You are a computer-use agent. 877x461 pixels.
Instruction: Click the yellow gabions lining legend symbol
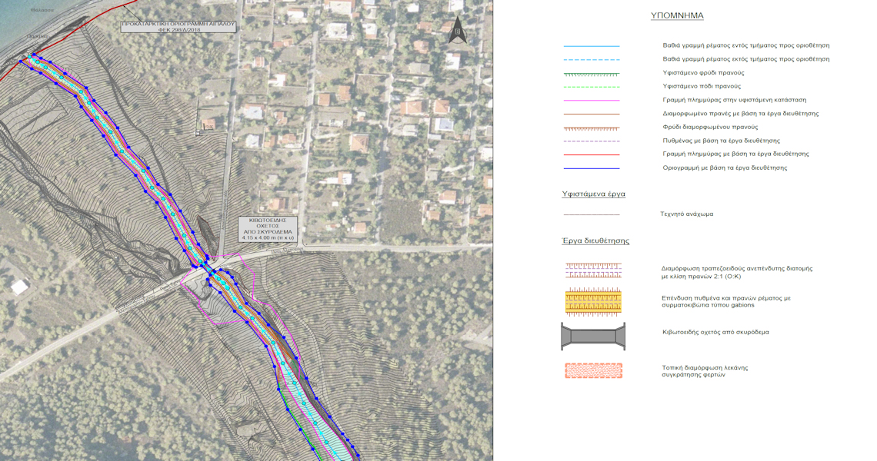(x=593, y=302)
